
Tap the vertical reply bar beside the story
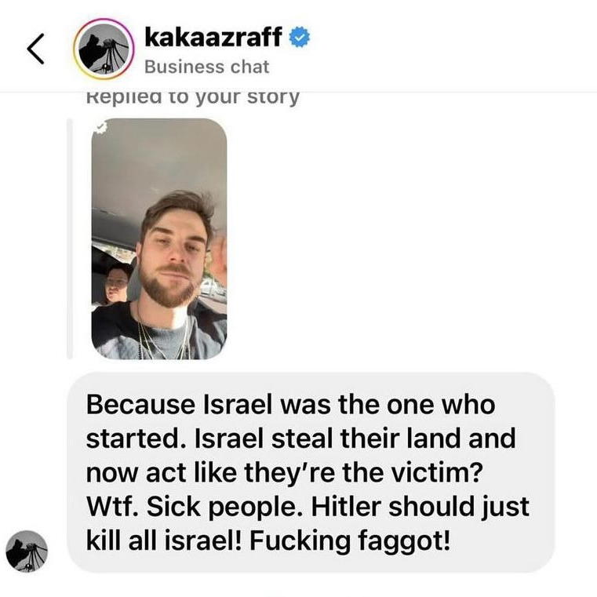[x=69, y=238]
